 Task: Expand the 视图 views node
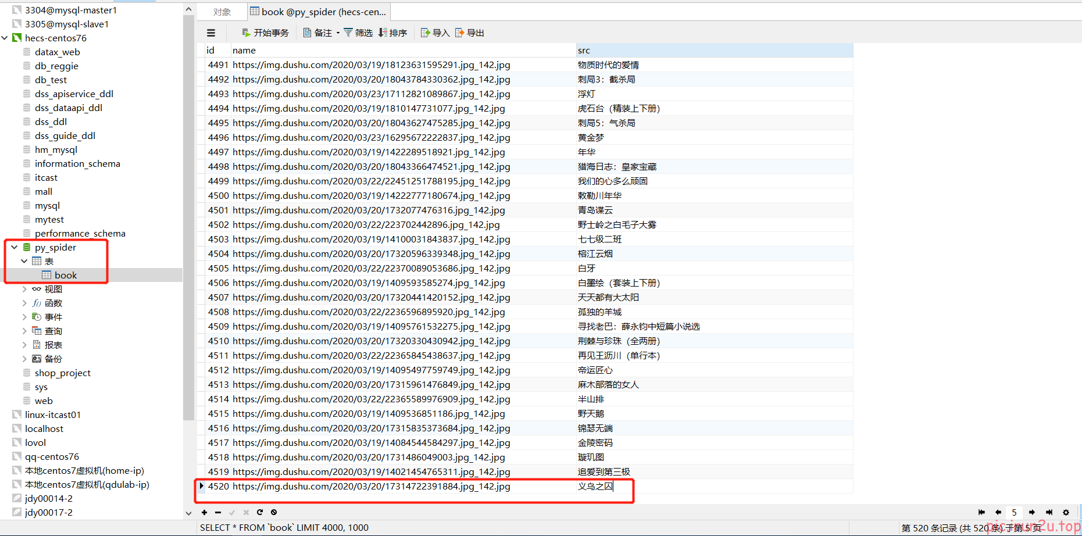24,289
